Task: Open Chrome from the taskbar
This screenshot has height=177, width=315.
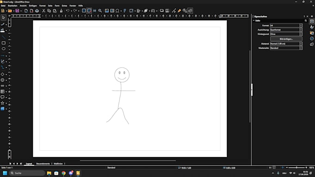Action: pyautogui.click(x=63, y=173)
